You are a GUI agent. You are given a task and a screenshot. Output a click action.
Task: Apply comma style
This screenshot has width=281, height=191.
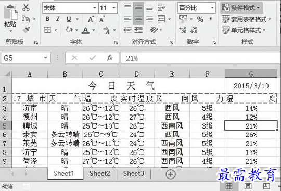(211, 19)
